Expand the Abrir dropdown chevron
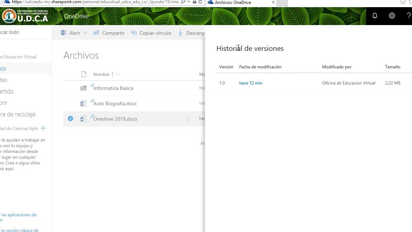Screen dimensions: 412x232 tap(85, 33)
